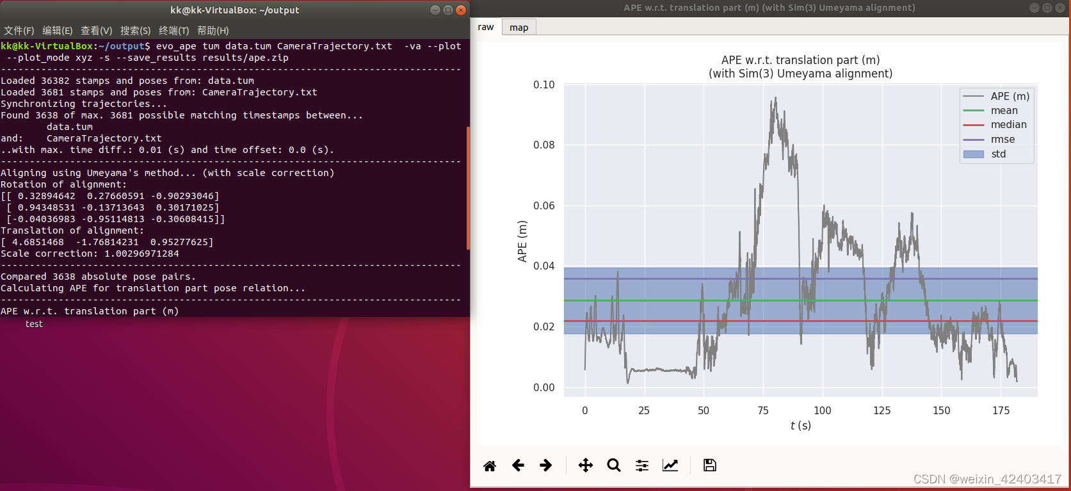Screen dimensions: 1071x491
Task: Click the 'test' desktop label
Action: tap(34, 324)
